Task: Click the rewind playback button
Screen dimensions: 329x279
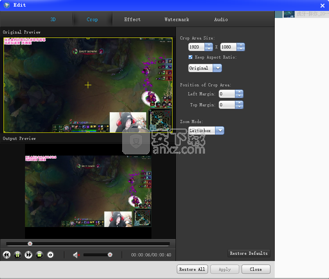Action: point(7,255)
